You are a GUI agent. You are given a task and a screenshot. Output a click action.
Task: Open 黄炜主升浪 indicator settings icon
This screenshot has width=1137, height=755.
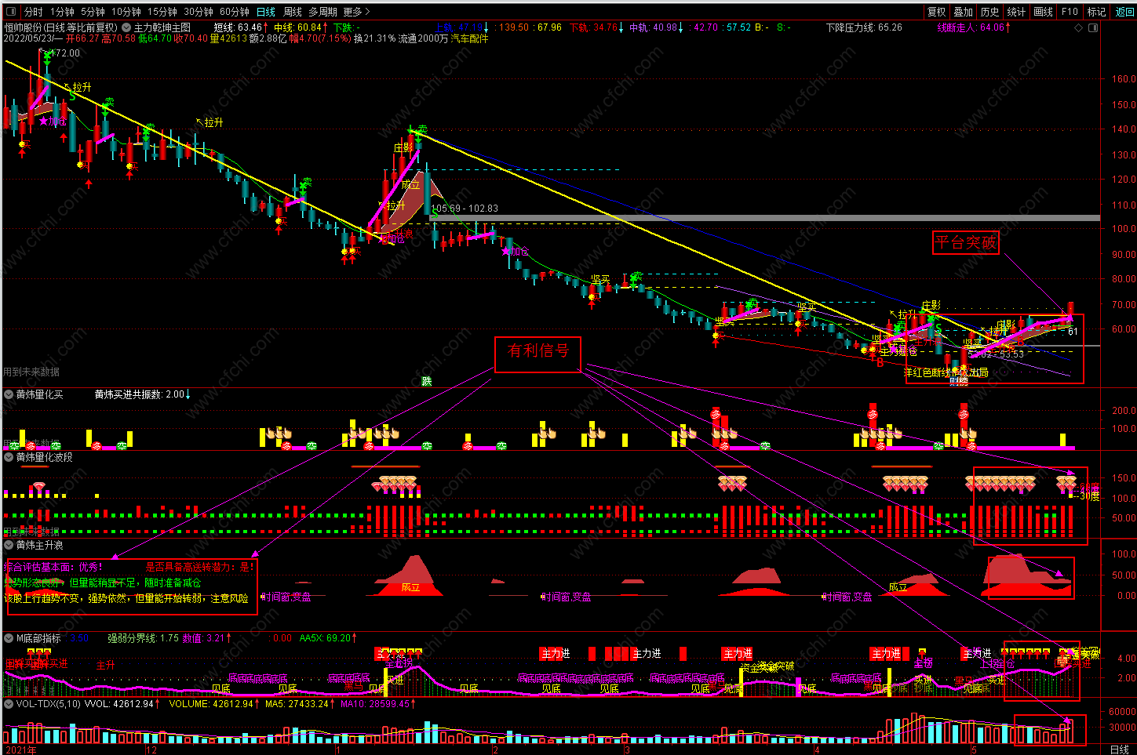coord(9,545)
